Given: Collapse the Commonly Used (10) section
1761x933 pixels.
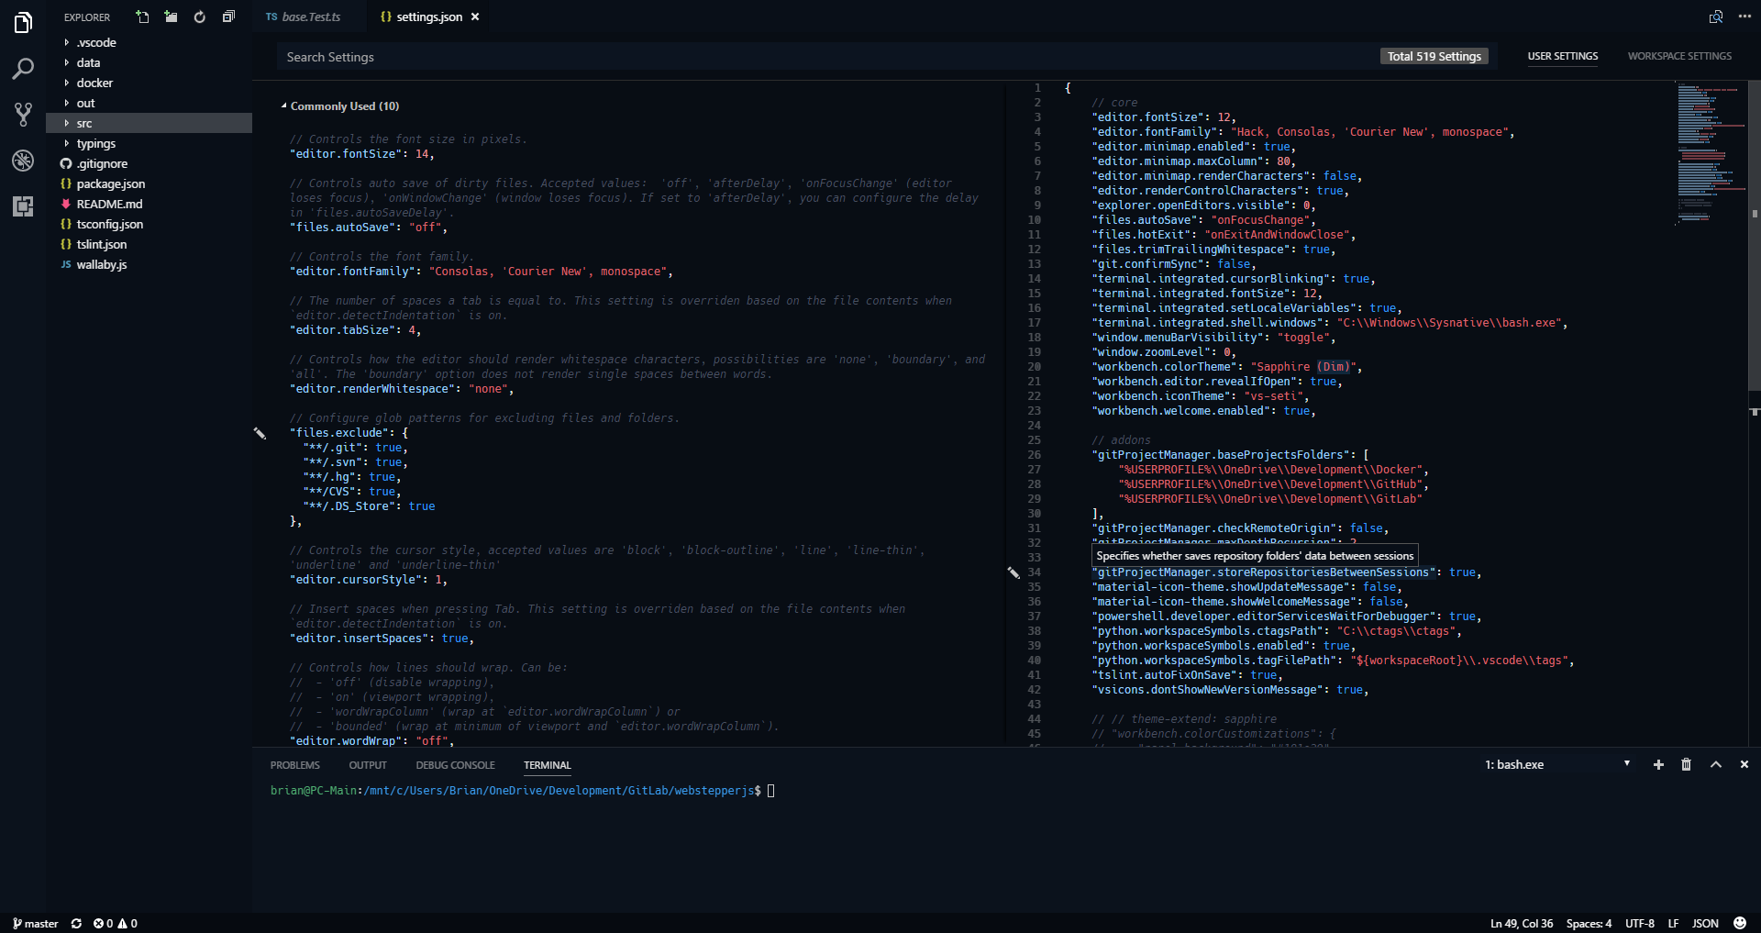Looking at the screenshot, I should [x=339, y=106].
